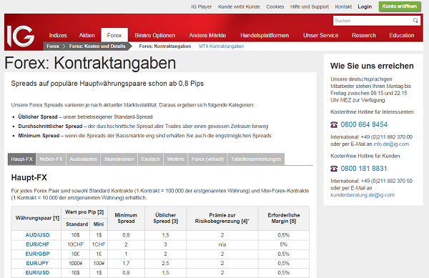The image size is (429, 278).
Task: Open Handelsplattformen menu
Action: [265, 35]
